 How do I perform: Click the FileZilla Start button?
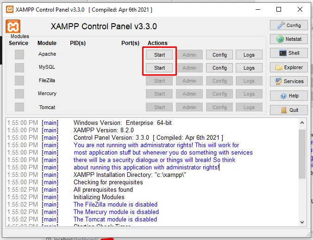pyautogui.click(x=159, y=81)
